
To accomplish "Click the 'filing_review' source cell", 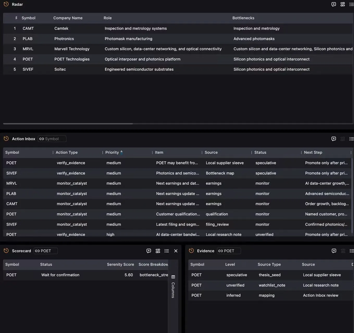I will (217, 224).
